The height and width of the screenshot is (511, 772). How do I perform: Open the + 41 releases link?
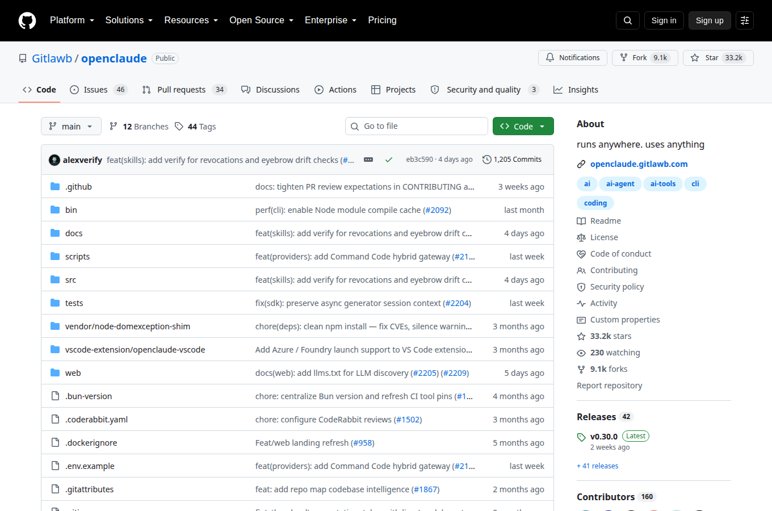(597, 466)
